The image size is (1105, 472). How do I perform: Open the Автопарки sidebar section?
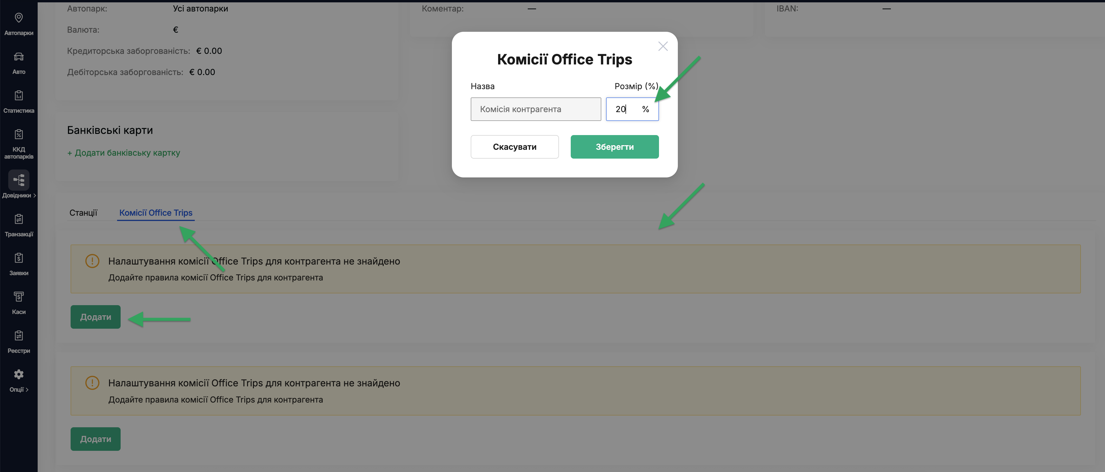pyautogui.click(x=19, y=24)
